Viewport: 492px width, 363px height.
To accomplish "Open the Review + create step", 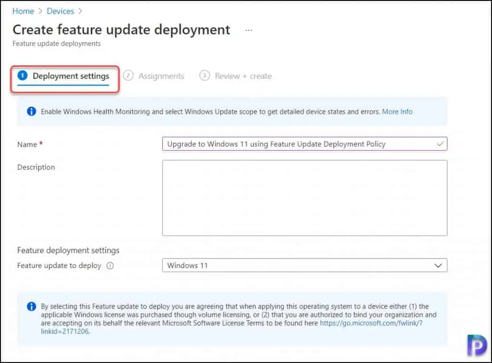I will click(235, 76).
